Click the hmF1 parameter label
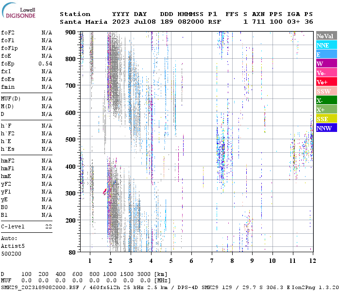340x291 pixels. coord(8,168)
